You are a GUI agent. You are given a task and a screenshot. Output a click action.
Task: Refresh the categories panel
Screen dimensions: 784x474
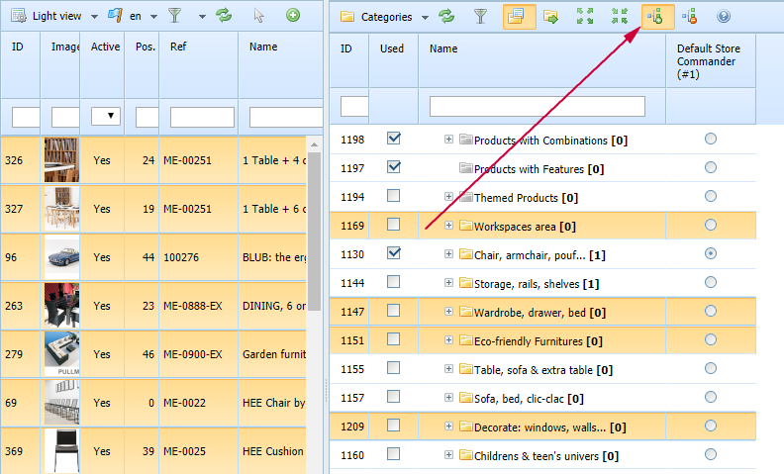(446, 16)
